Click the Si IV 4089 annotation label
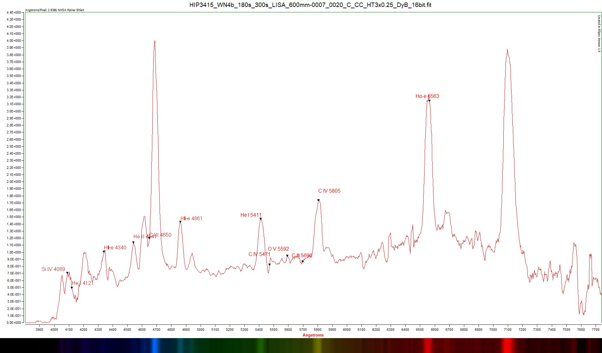The image size is (602, 353). (x=53, y=269)
